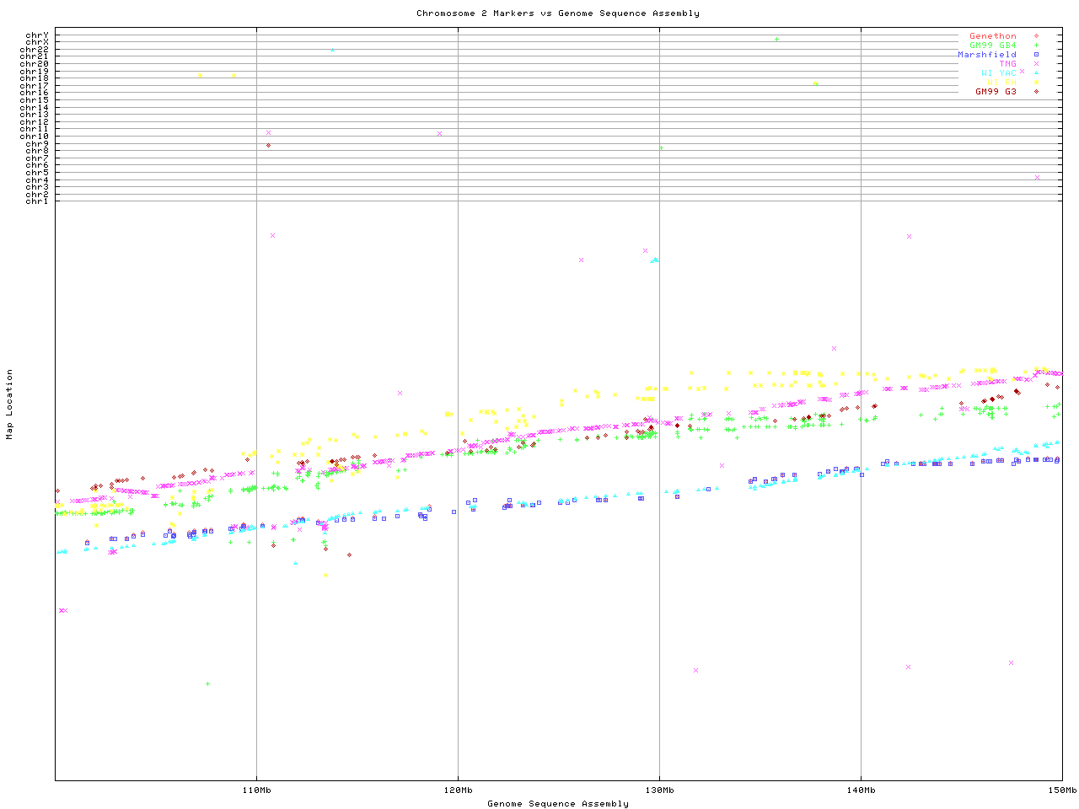Click the magenta X symbol beside TNG
This screenshot has width=1079, height=809.
click(1036, 64)
